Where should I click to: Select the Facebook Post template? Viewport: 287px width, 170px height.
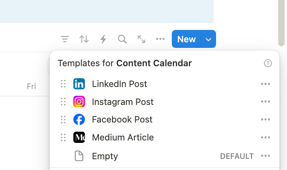coord(122,120)
